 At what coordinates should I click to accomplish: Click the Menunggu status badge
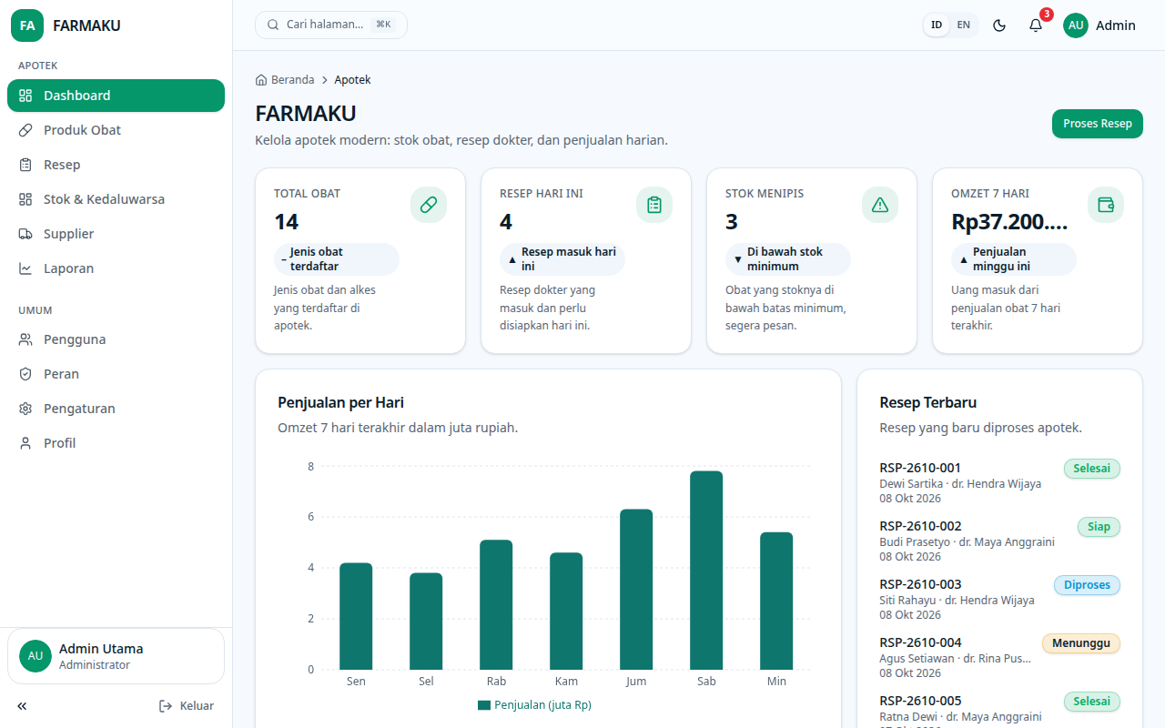point(1081,643)
